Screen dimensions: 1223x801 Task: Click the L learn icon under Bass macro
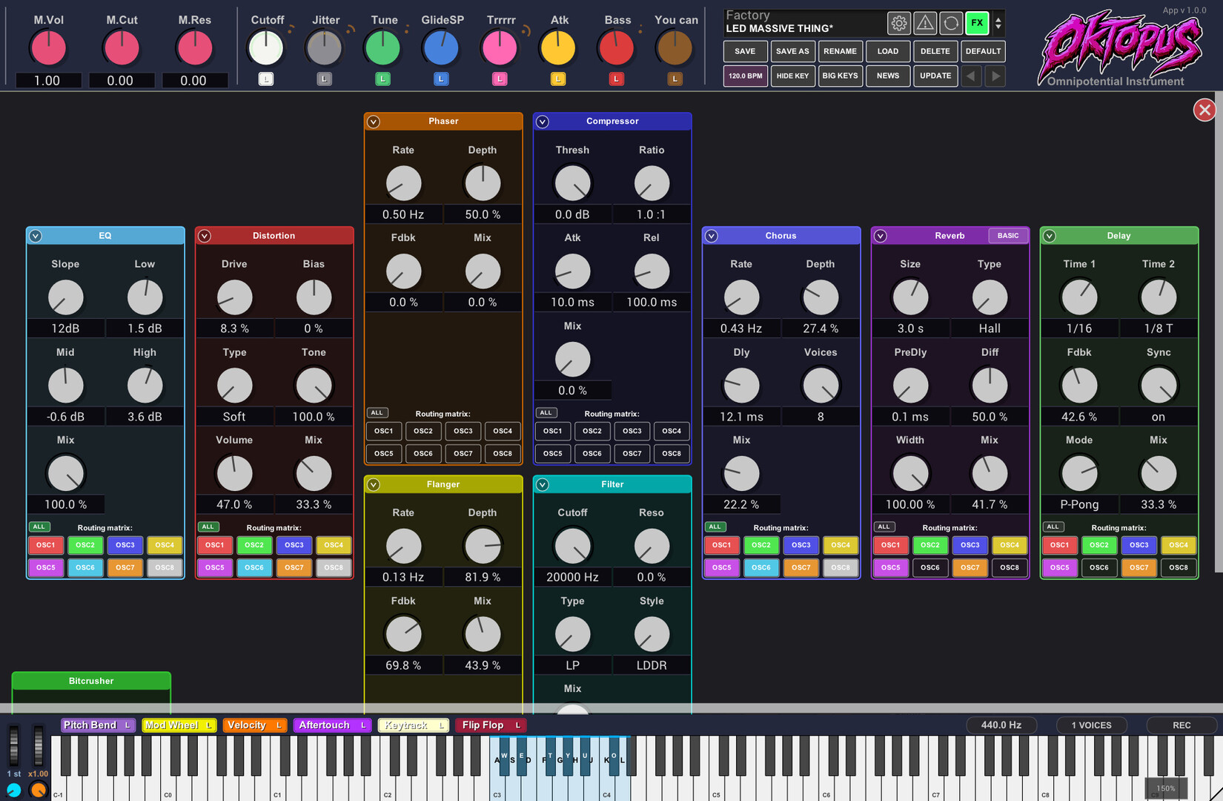tap(616, 79)
